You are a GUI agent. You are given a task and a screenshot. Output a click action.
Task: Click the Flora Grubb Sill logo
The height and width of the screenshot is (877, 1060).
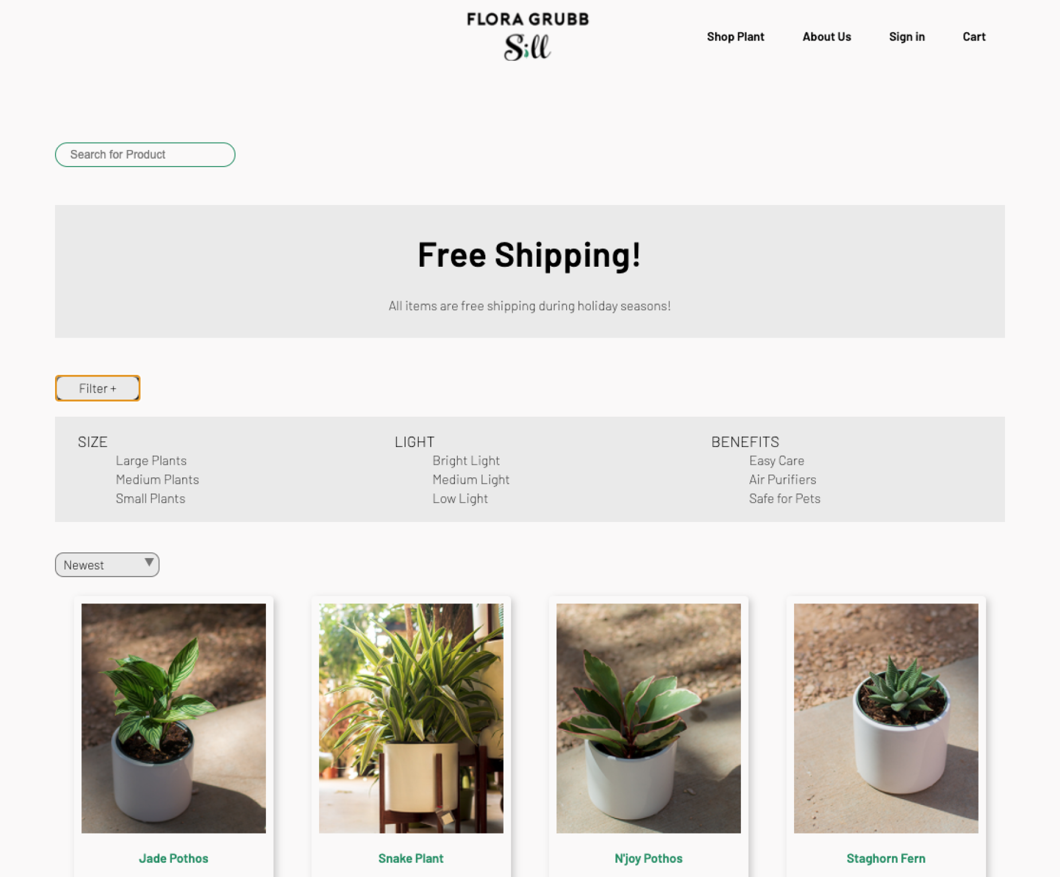(528, 37)
